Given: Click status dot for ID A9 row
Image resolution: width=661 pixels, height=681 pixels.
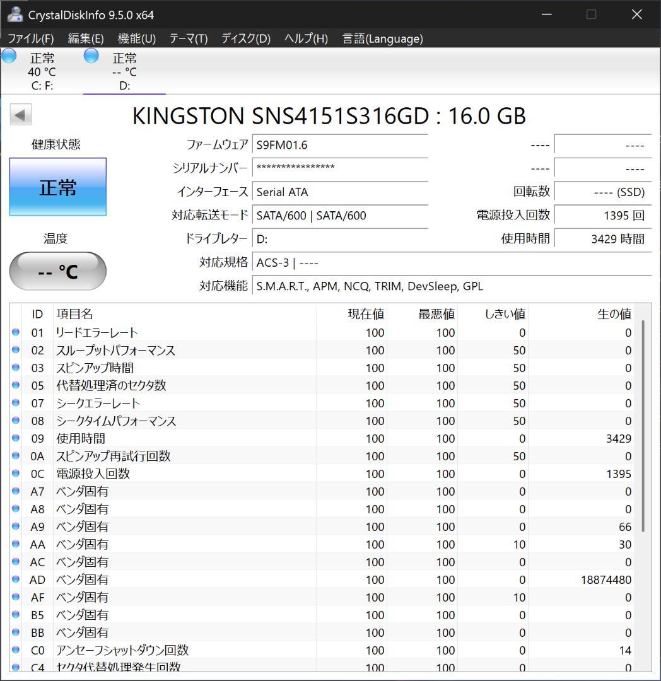Looking at the screenshot, I should (16, 526).
